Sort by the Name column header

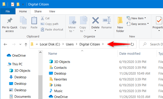tap(53, 53)
